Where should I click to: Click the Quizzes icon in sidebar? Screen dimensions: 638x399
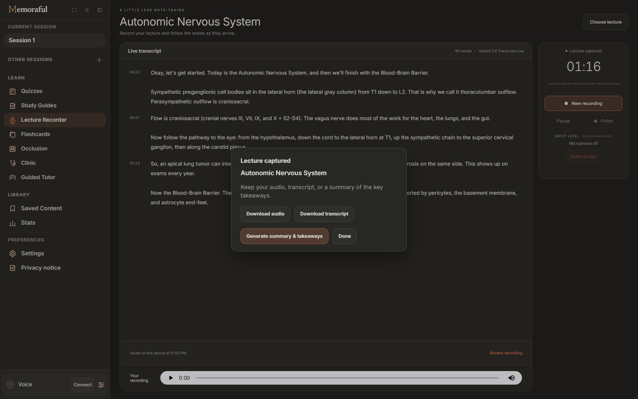12,91
